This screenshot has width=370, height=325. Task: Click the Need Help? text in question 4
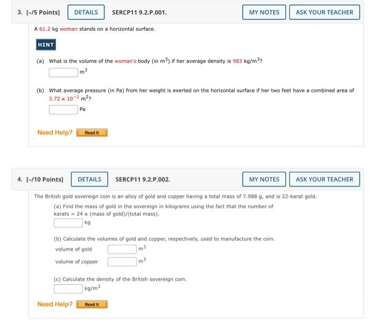coord(55,304)
